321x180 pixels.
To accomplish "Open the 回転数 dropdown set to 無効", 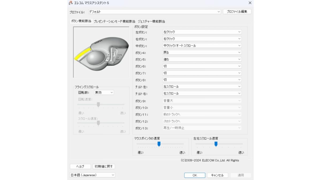I will pyautogui.click(x=104, y=93).
